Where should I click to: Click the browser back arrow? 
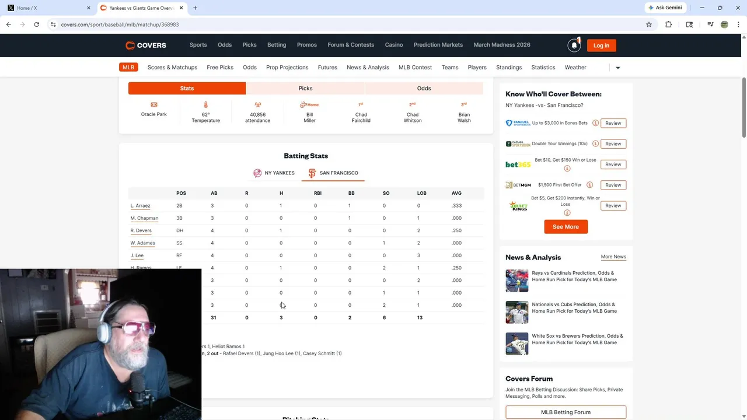(x=9, y=24)
